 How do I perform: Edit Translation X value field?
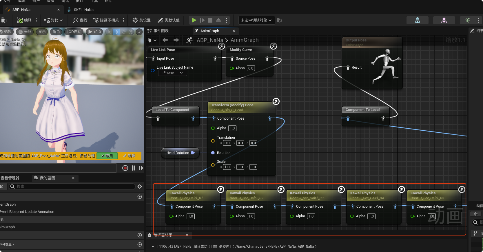(227, 143)
